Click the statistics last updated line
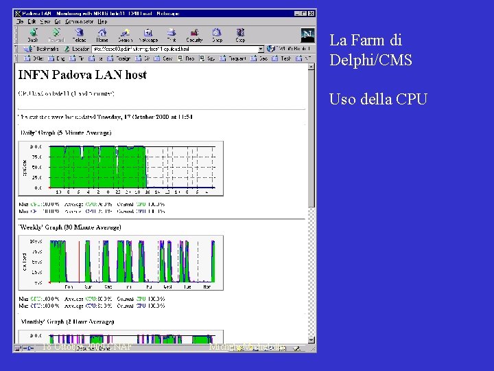This screenshot has width=494, height=371. click(x=106, y=117)
